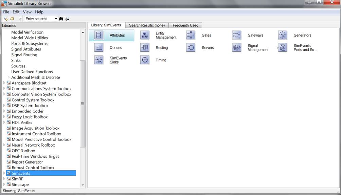This screenshot has width=341, height=195.
Task: Select Embedded Coder in the tree
Action: (x=28, y=111)
